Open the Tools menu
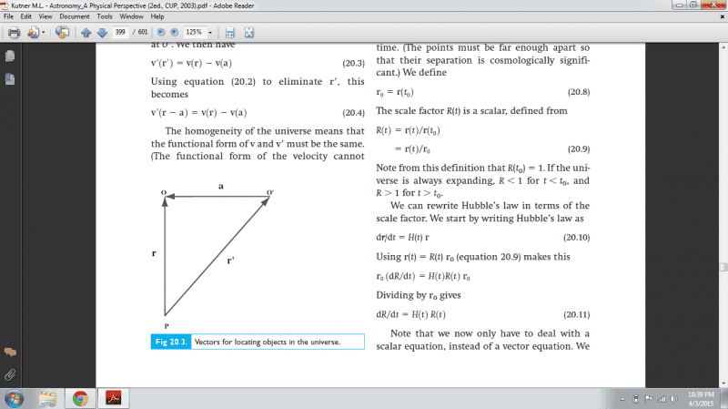The width and height of the screenshot is (728, 409). click(x=105, y=16)
